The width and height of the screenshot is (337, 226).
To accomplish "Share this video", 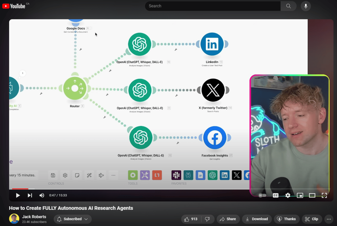I will pos(228,219).
